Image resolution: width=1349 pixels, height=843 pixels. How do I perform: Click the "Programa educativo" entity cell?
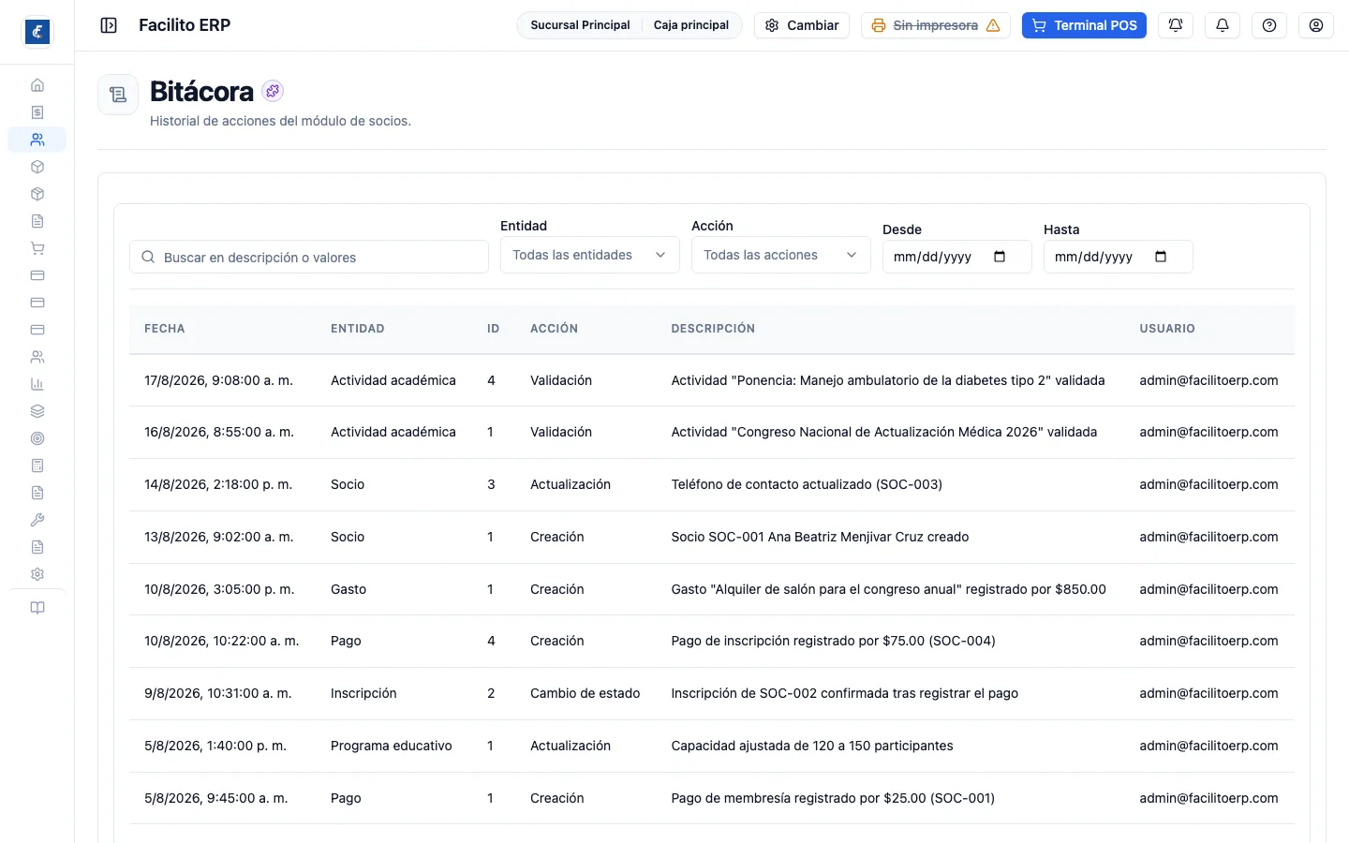pyautogui.click(x=392, y=746)
